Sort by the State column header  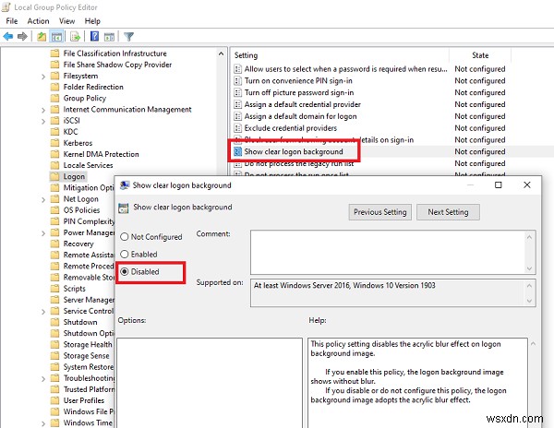(480, 55)
